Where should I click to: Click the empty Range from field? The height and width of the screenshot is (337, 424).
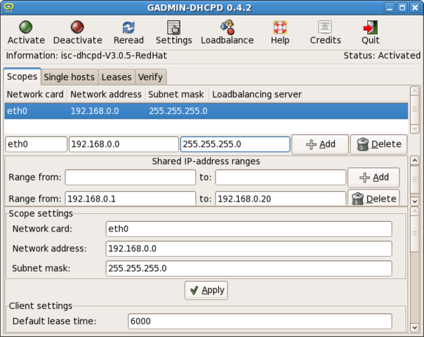click(131, 178)
